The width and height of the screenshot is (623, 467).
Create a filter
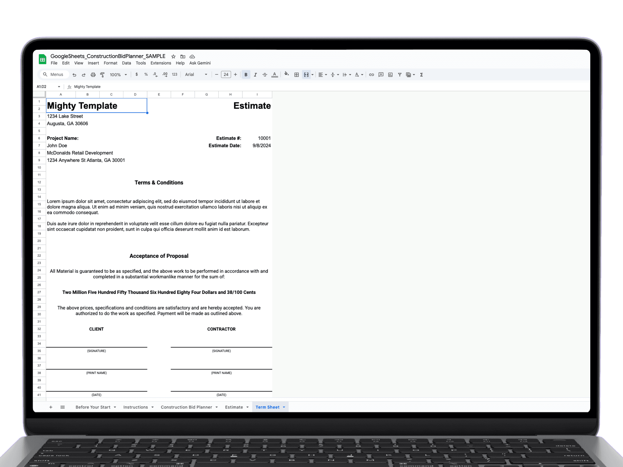click(x=400, y=75)
